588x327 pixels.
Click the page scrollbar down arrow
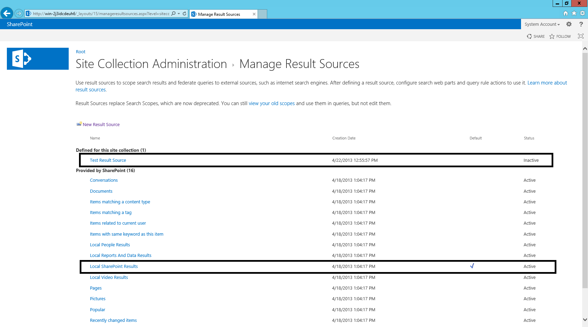pos(585,319)
